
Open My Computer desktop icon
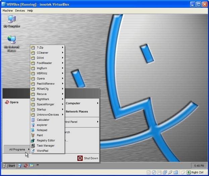point(12,21)
